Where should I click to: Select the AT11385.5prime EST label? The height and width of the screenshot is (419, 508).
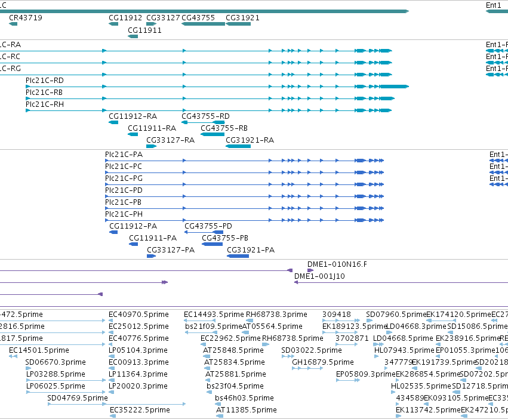click(247, 410)
